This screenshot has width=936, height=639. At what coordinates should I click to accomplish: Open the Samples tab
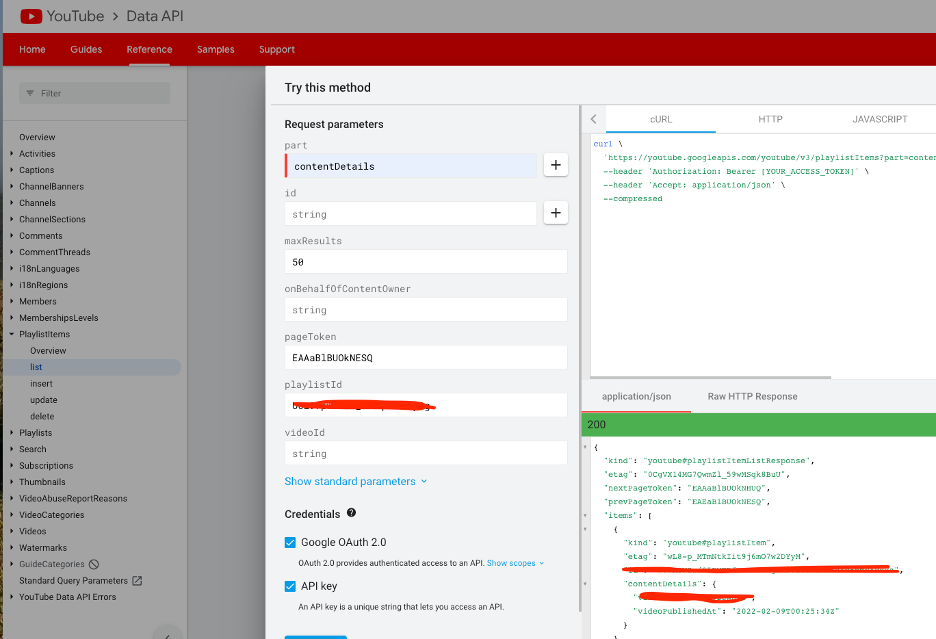216,49
